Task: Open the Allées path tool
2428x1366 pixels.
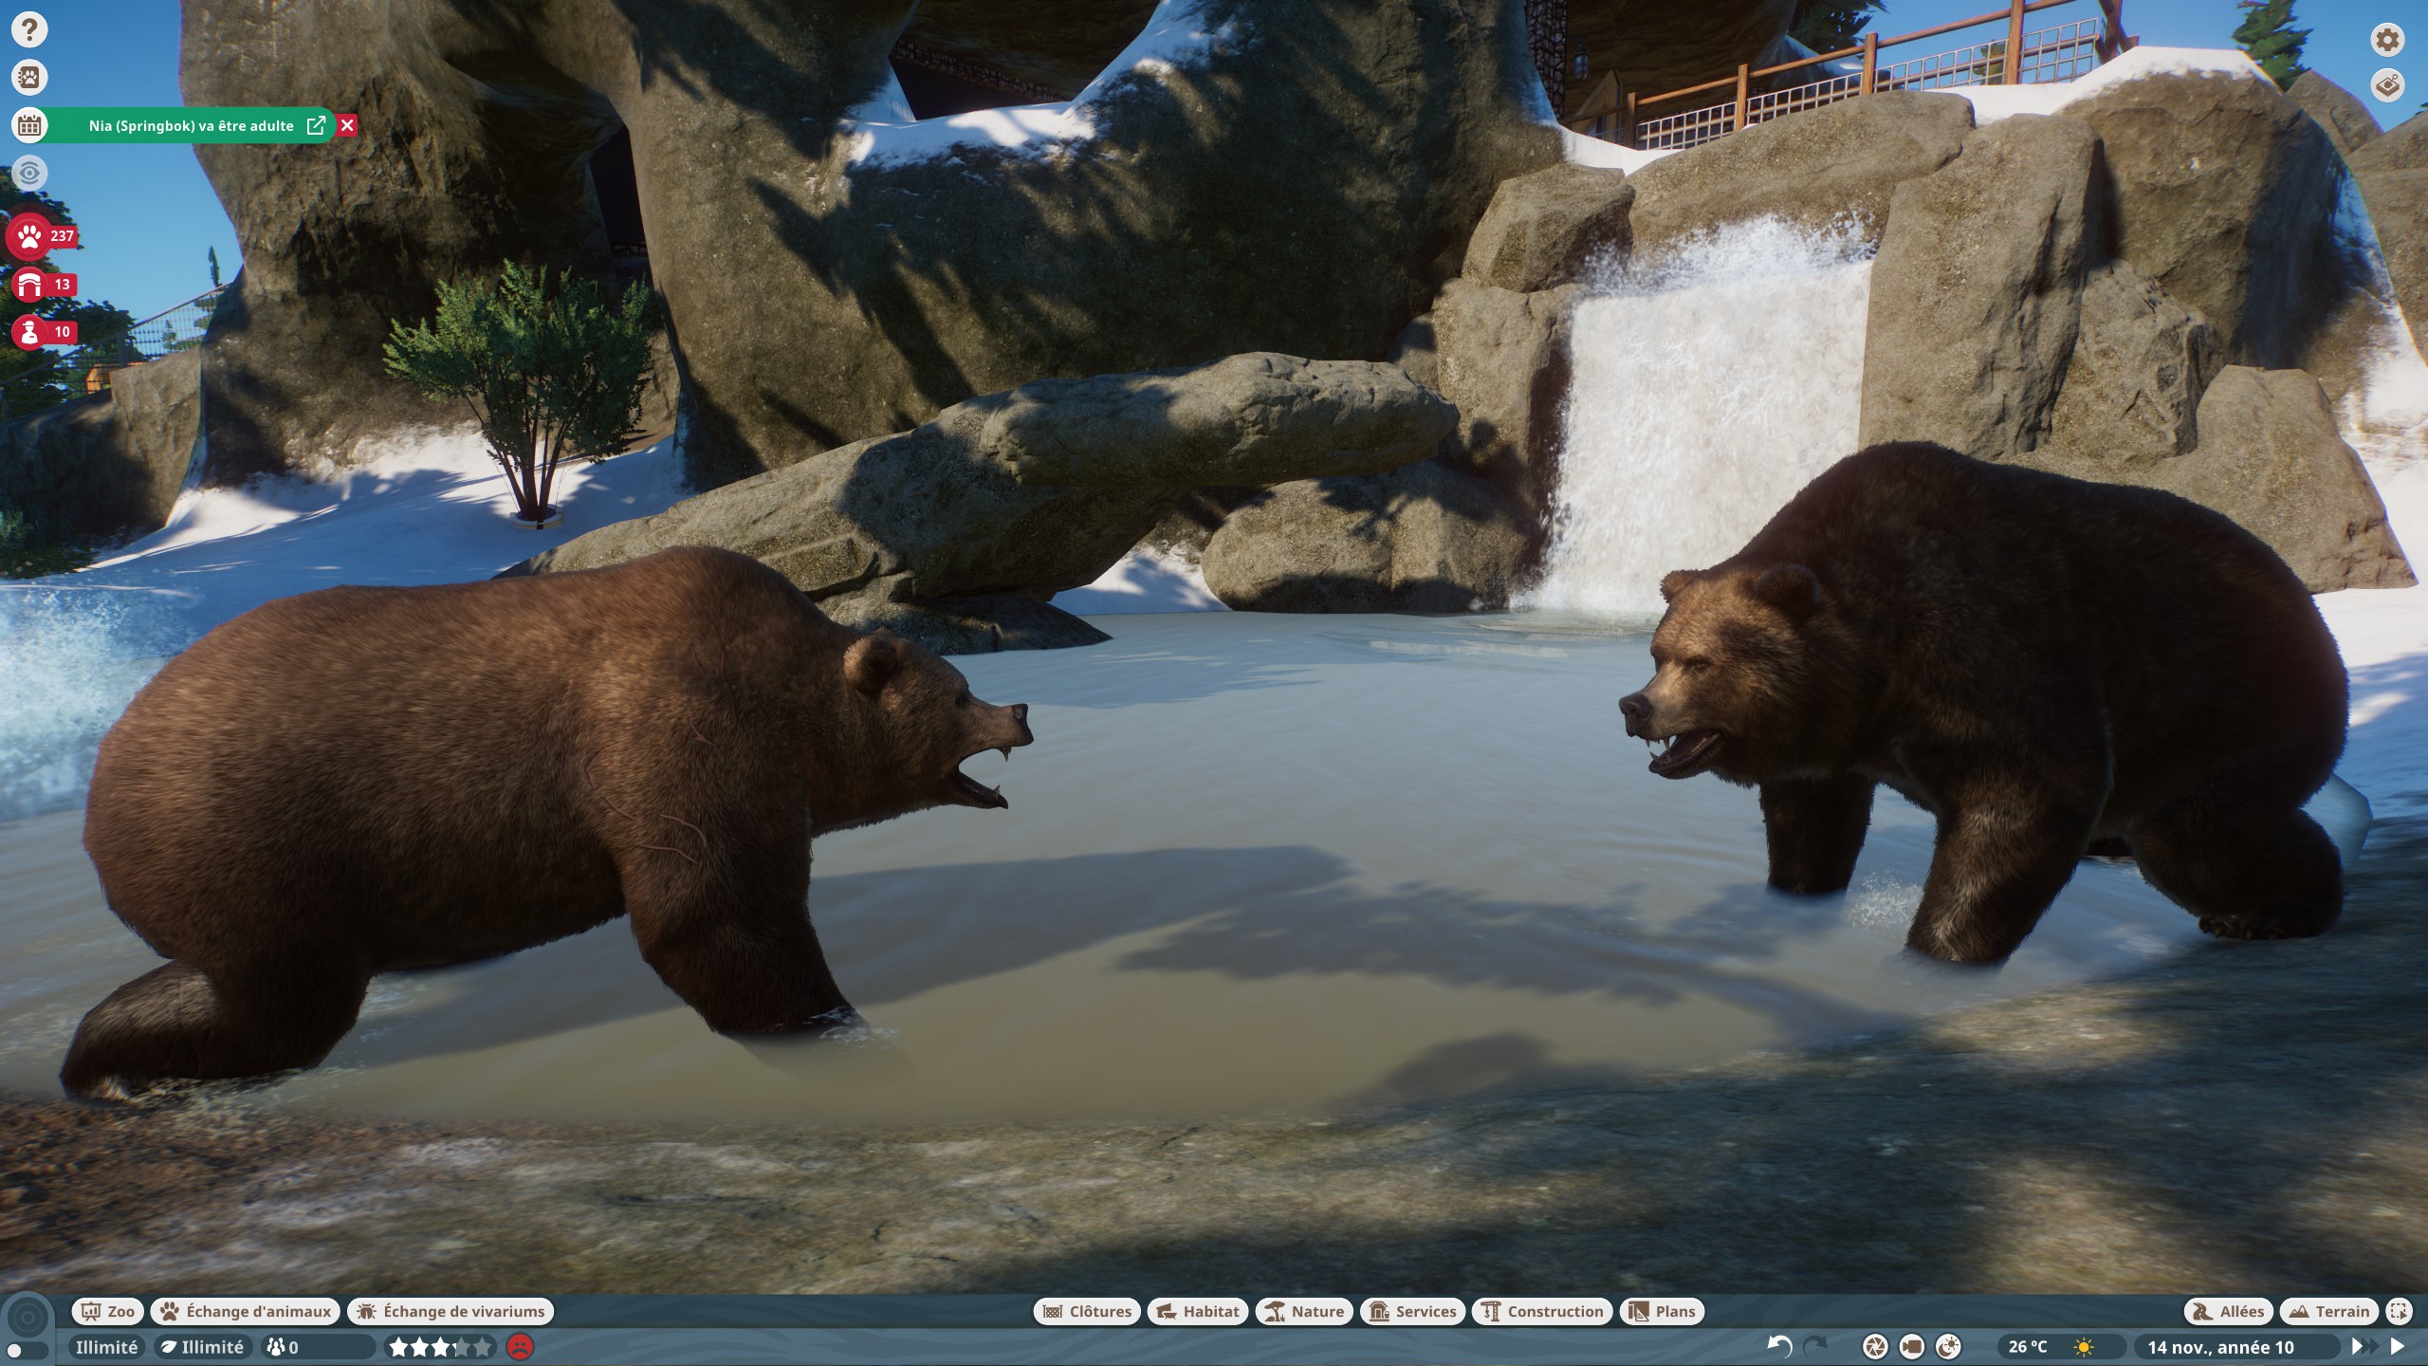Action: point(2229,1311)
